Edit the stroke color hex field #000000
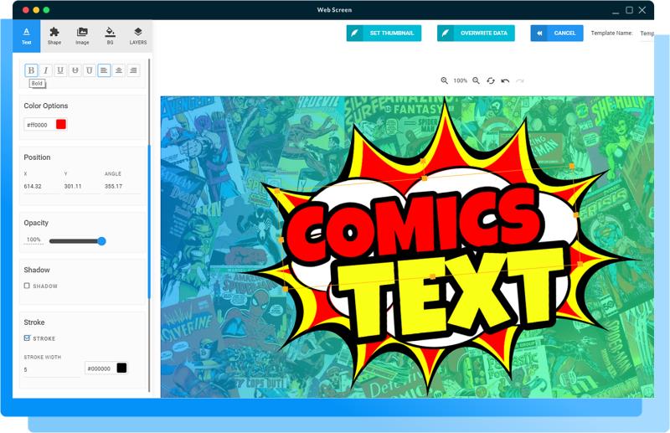Image resolution: width=670 pixels, height=433 pixels. coord(100,369)
